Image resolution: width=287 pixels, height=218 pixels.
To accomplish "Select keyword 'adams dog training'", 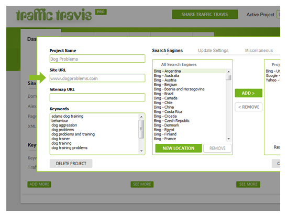I will 68,116.
